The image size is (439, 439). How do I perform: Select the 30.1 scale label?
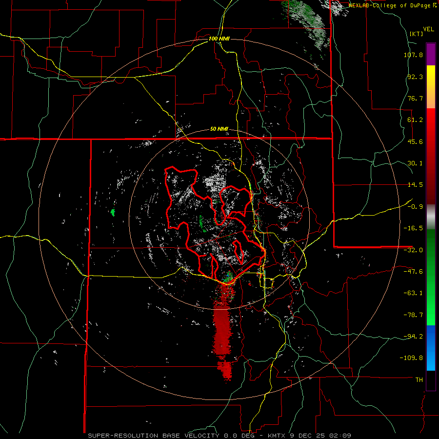click(x=415, y=163)
